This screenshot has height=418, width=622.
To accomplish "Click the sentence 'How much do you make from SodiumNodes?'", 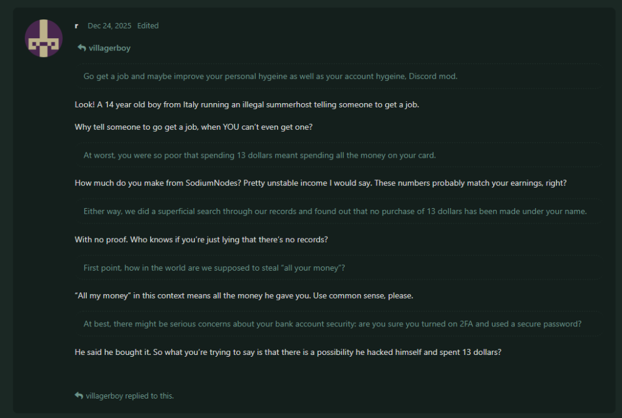I will 158,183.
